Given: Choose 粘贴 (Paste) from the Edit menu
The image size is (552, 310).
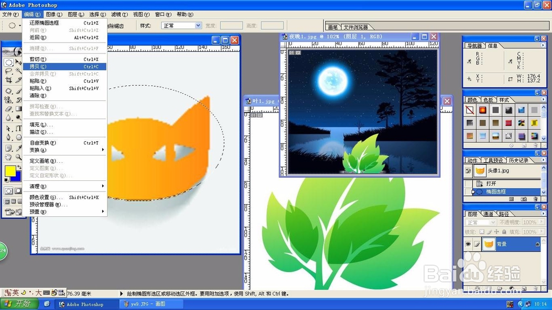Looking at the screenshot, I should pyautogui.click(x=65, y=81).
